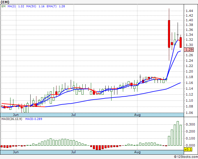Click Aug on the price chart axis

tap(137, 115)
